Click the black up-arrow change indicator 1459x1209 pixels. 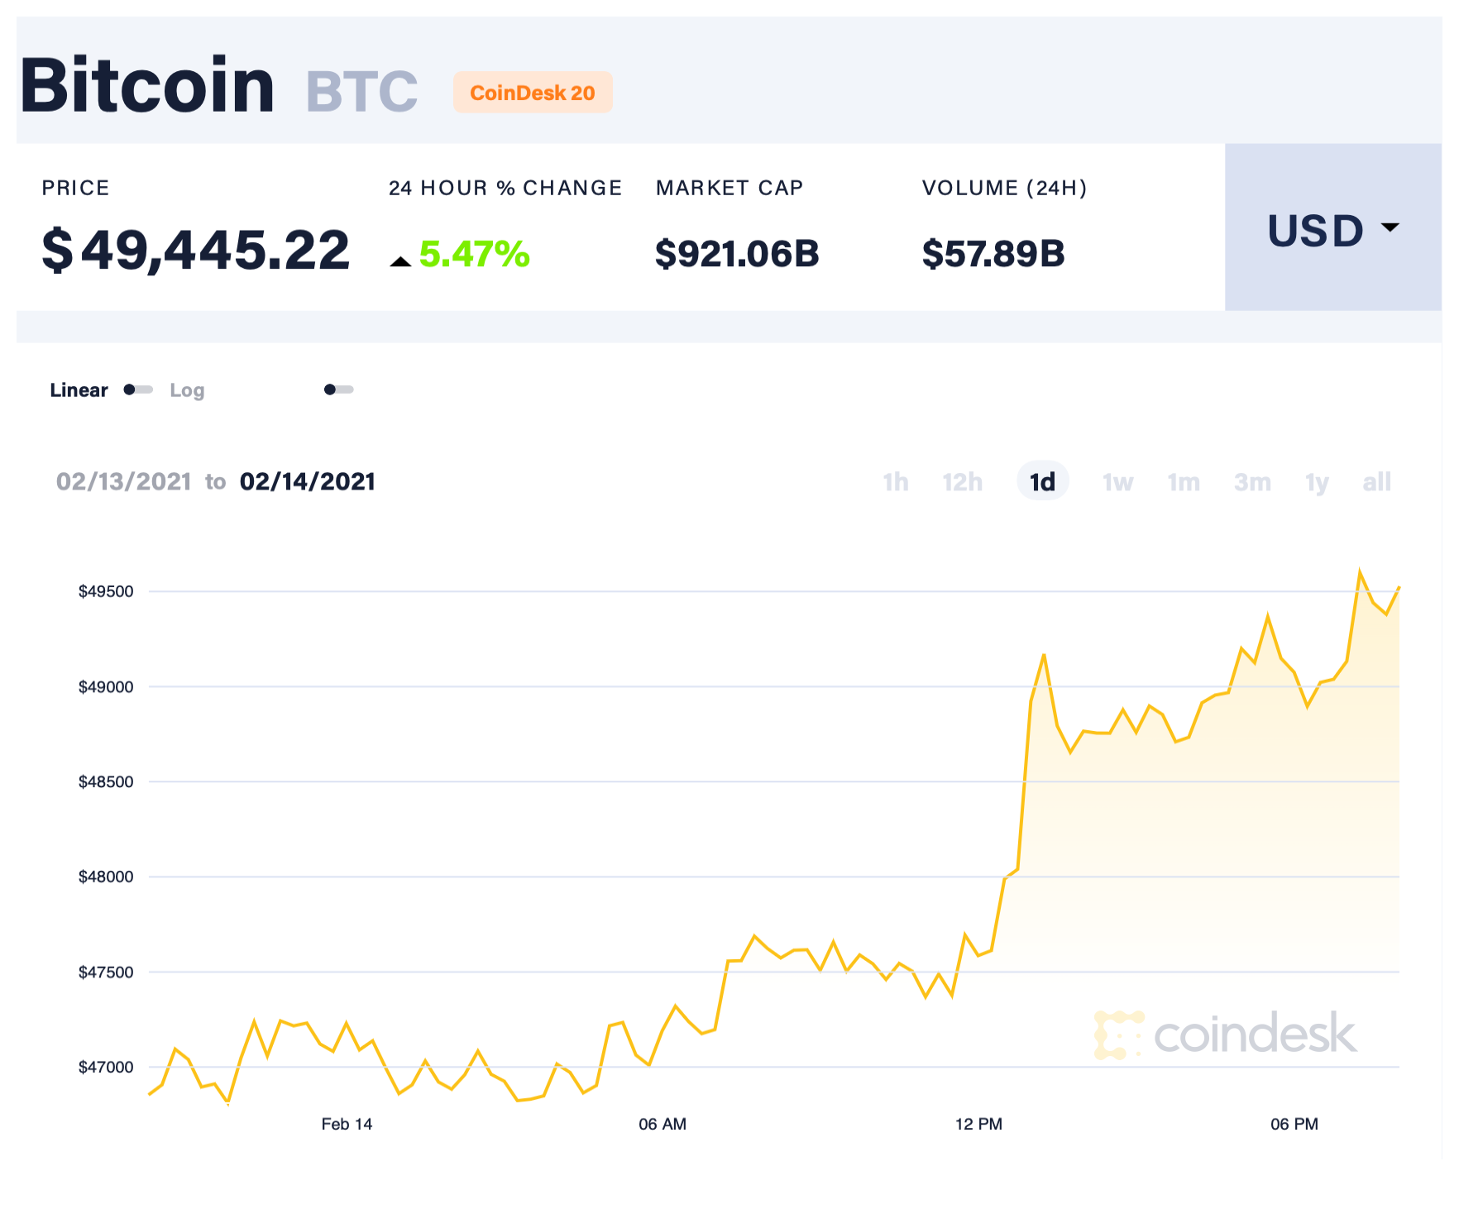[400, 261]
